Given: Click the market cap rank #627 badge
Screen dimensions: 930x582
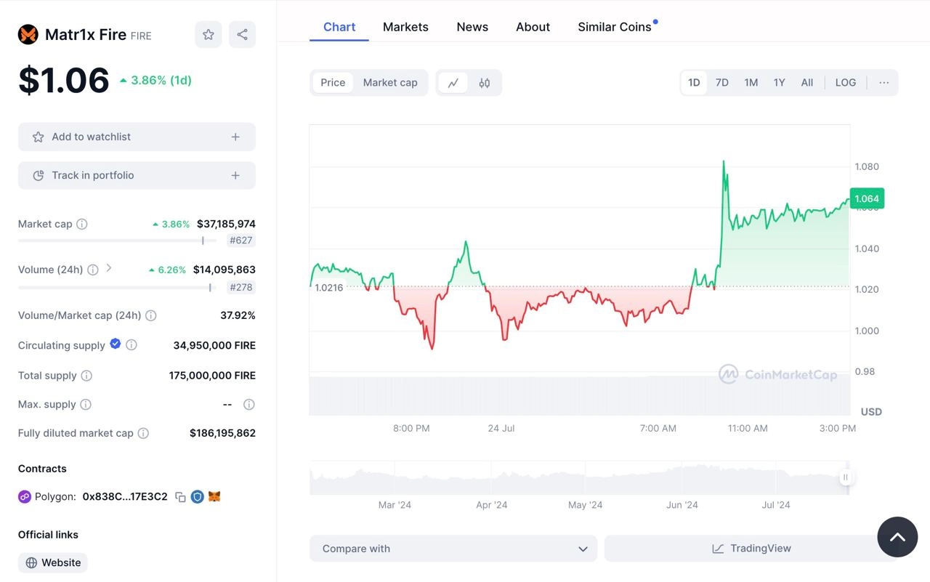Looking at the screenshot, I should [x=241, y=241].
